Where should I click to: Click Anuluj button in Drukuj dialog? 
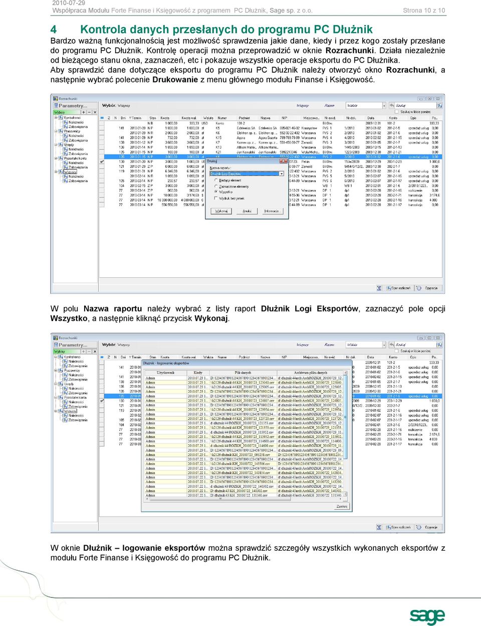[x=247, y=211]
